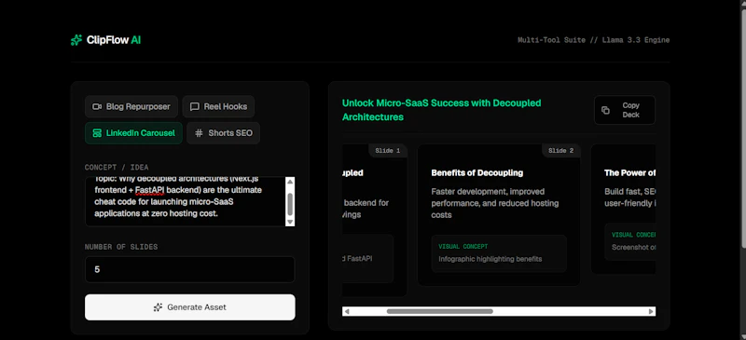Click the Slide 2 label badge
This screenshot has width=746, height=340.
click(x=561, y=151)
